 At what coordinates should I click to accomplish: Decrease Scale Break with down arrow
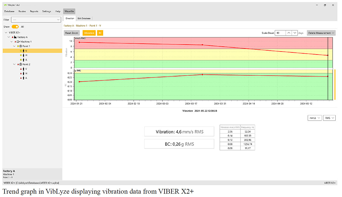point(295,33)
